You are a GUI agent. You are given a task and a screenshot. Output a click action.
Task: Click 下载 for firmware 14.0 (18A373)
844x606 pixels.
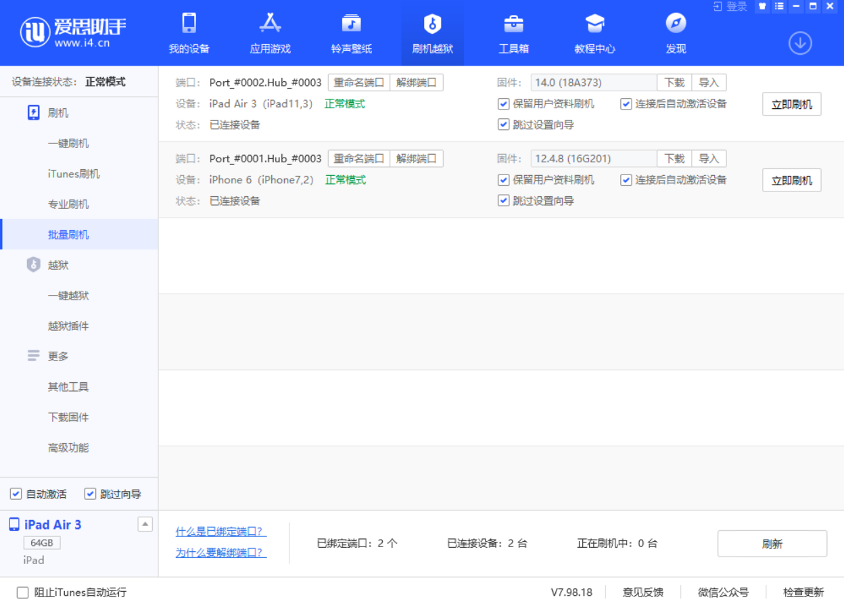[x=674, y=83]
